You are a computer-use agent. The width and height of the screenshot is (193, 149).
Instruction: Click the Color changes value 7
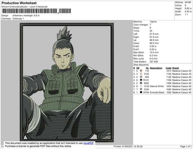tap(150, 25)
